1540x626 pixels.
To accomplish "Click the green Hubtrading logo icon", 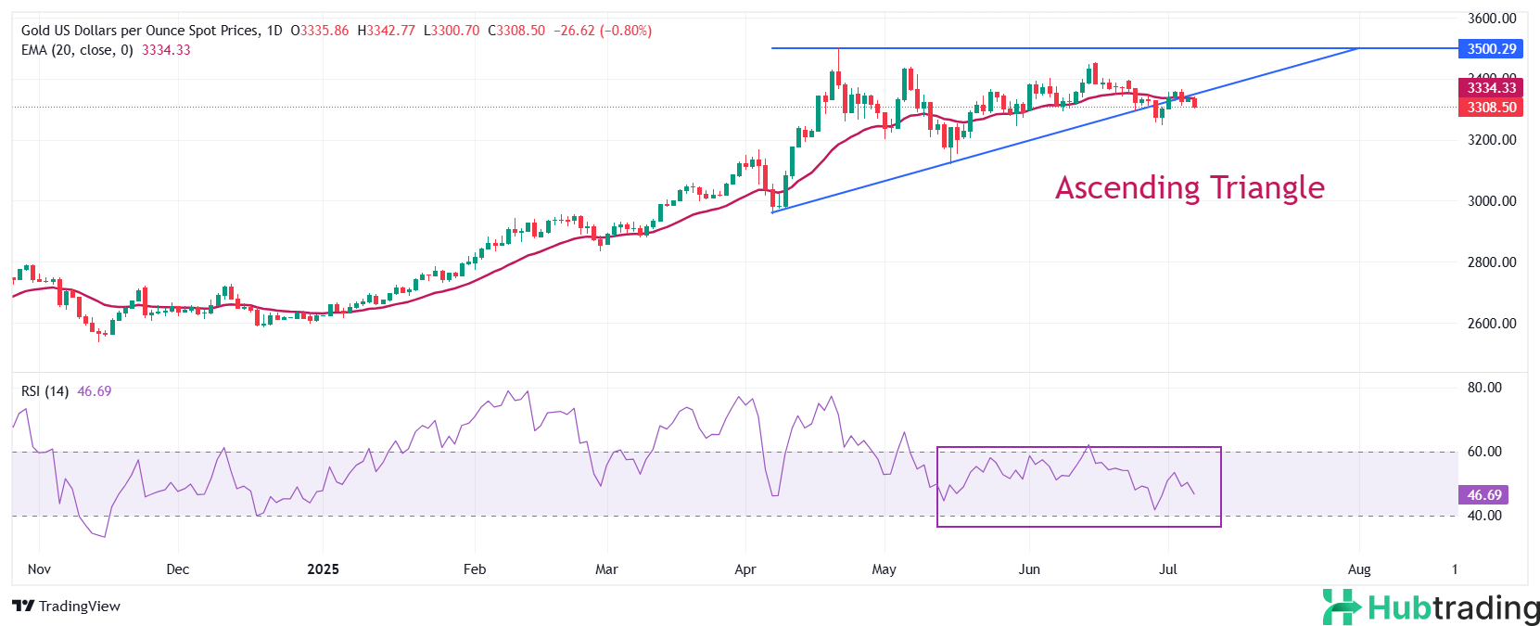I will coord(1341,607).
